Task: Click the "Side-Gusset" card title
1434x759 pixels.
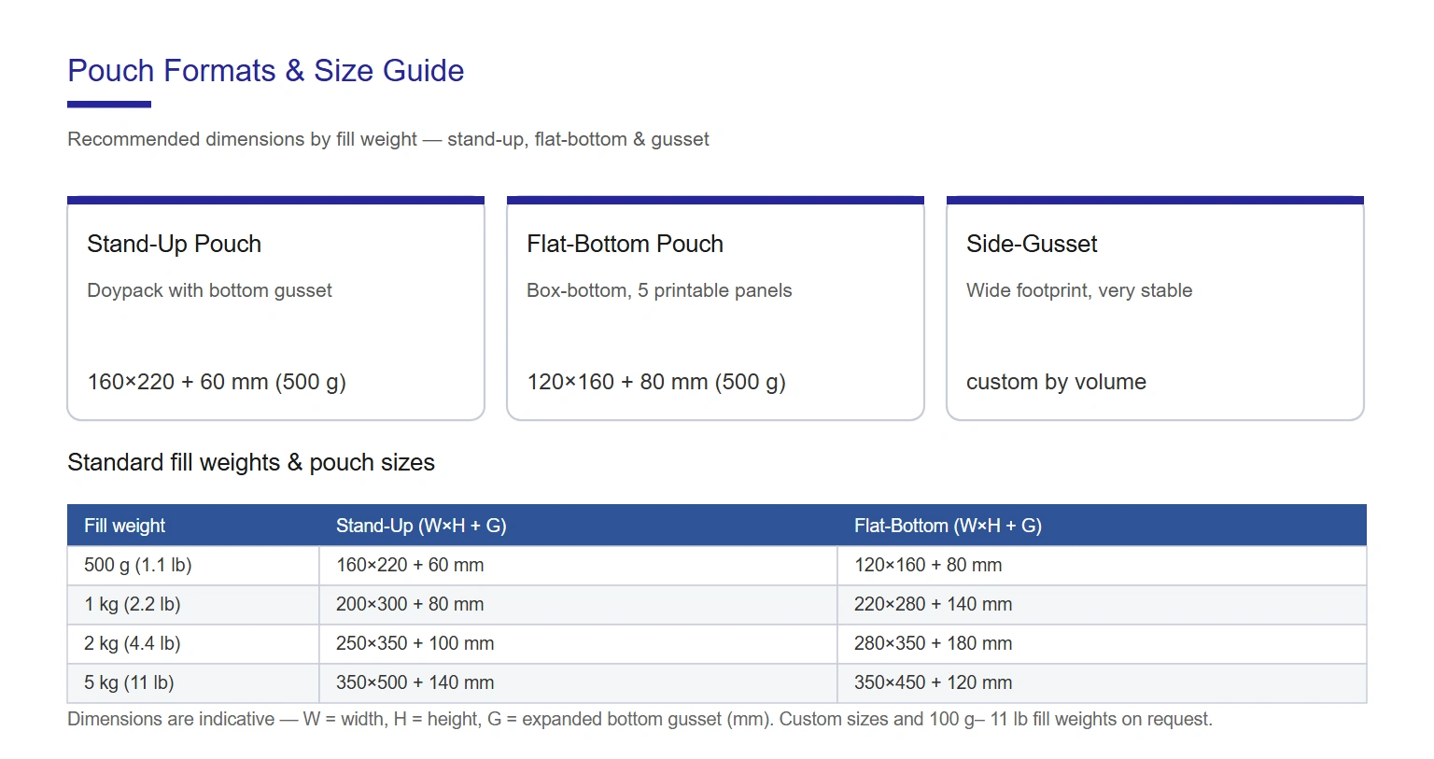Action: point(1033,244)
